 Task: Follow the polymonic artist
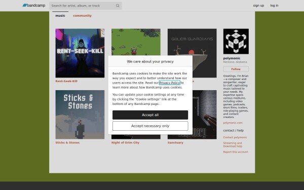tap(236, 69)
